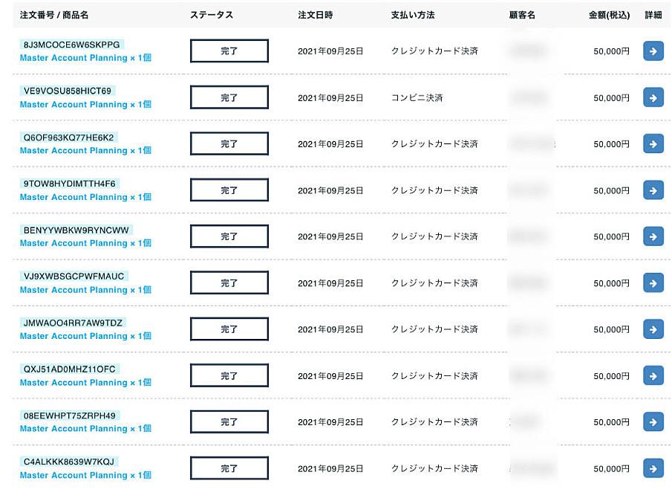Open details arrow for order 8J3MCOCE6W6SKPPG
Screen dimensions: 672x498
pos(653,51)
